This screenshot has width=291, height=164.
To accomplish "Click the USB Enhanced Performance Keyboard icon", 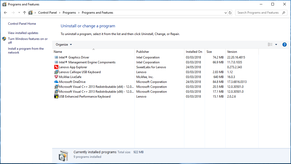I will (x=56, y=97).
